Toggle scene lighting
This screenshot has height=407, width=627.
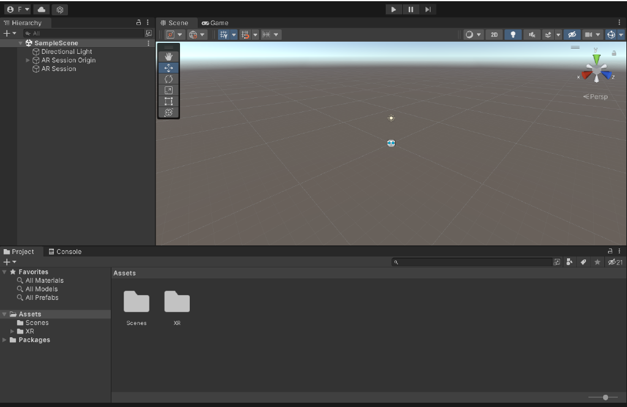(513, 34)
